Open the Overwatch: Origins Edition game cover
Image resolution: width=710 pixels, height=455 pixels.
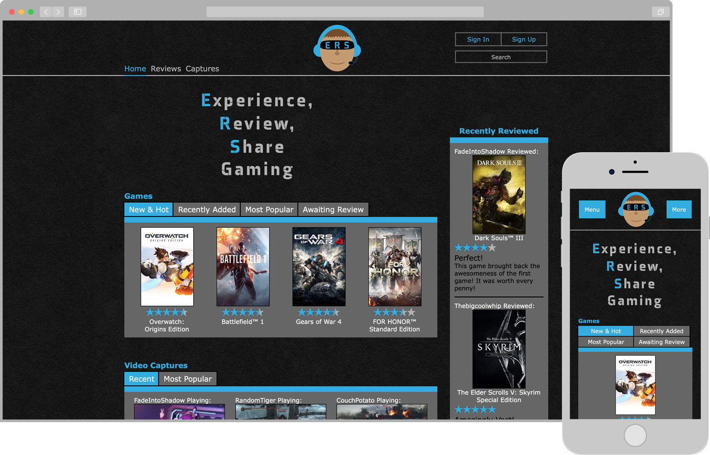[x=167, y=267]
